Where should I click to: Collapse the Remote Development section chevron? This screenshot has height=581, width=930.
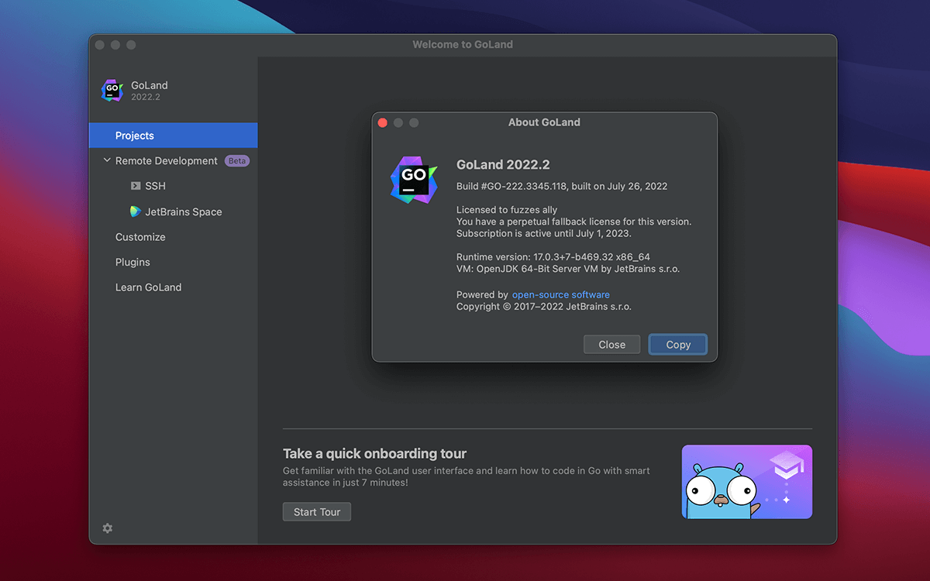(107, 160)
